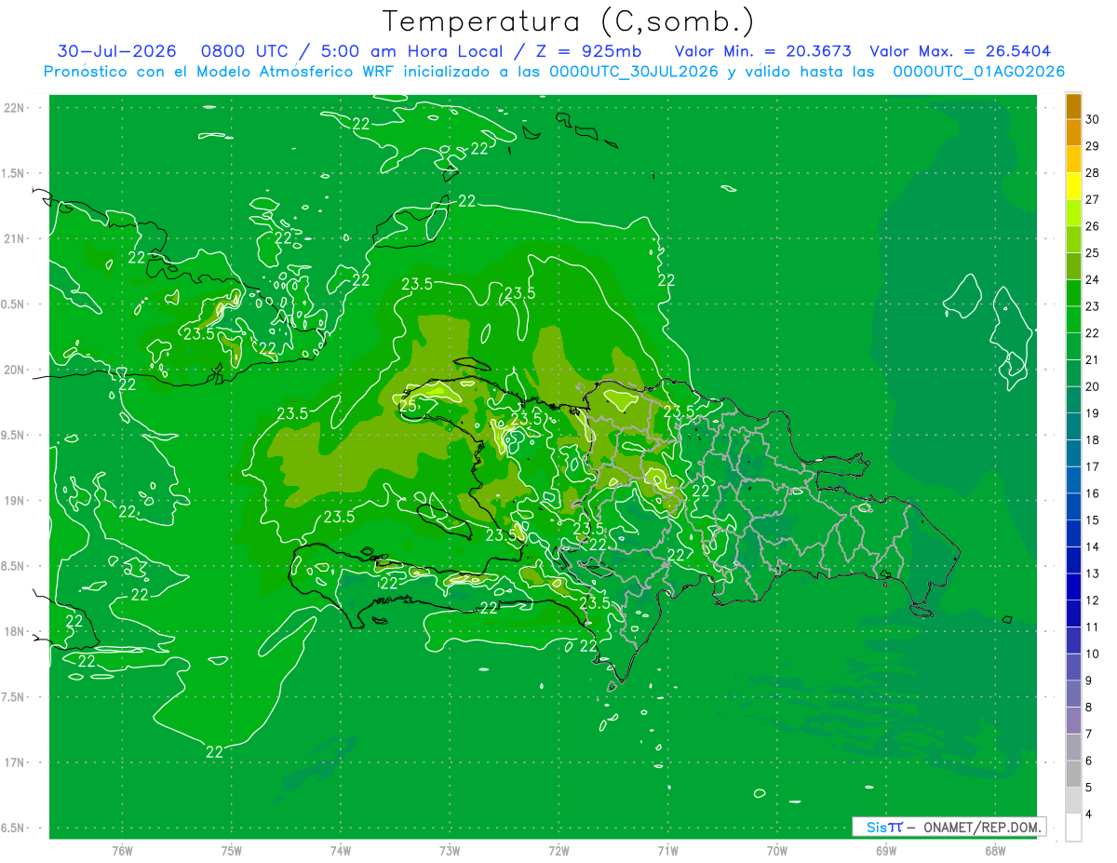Click the "70W" longitude axis label
Viewport: 1117px width, 863px height.
[x=777, y=851]
